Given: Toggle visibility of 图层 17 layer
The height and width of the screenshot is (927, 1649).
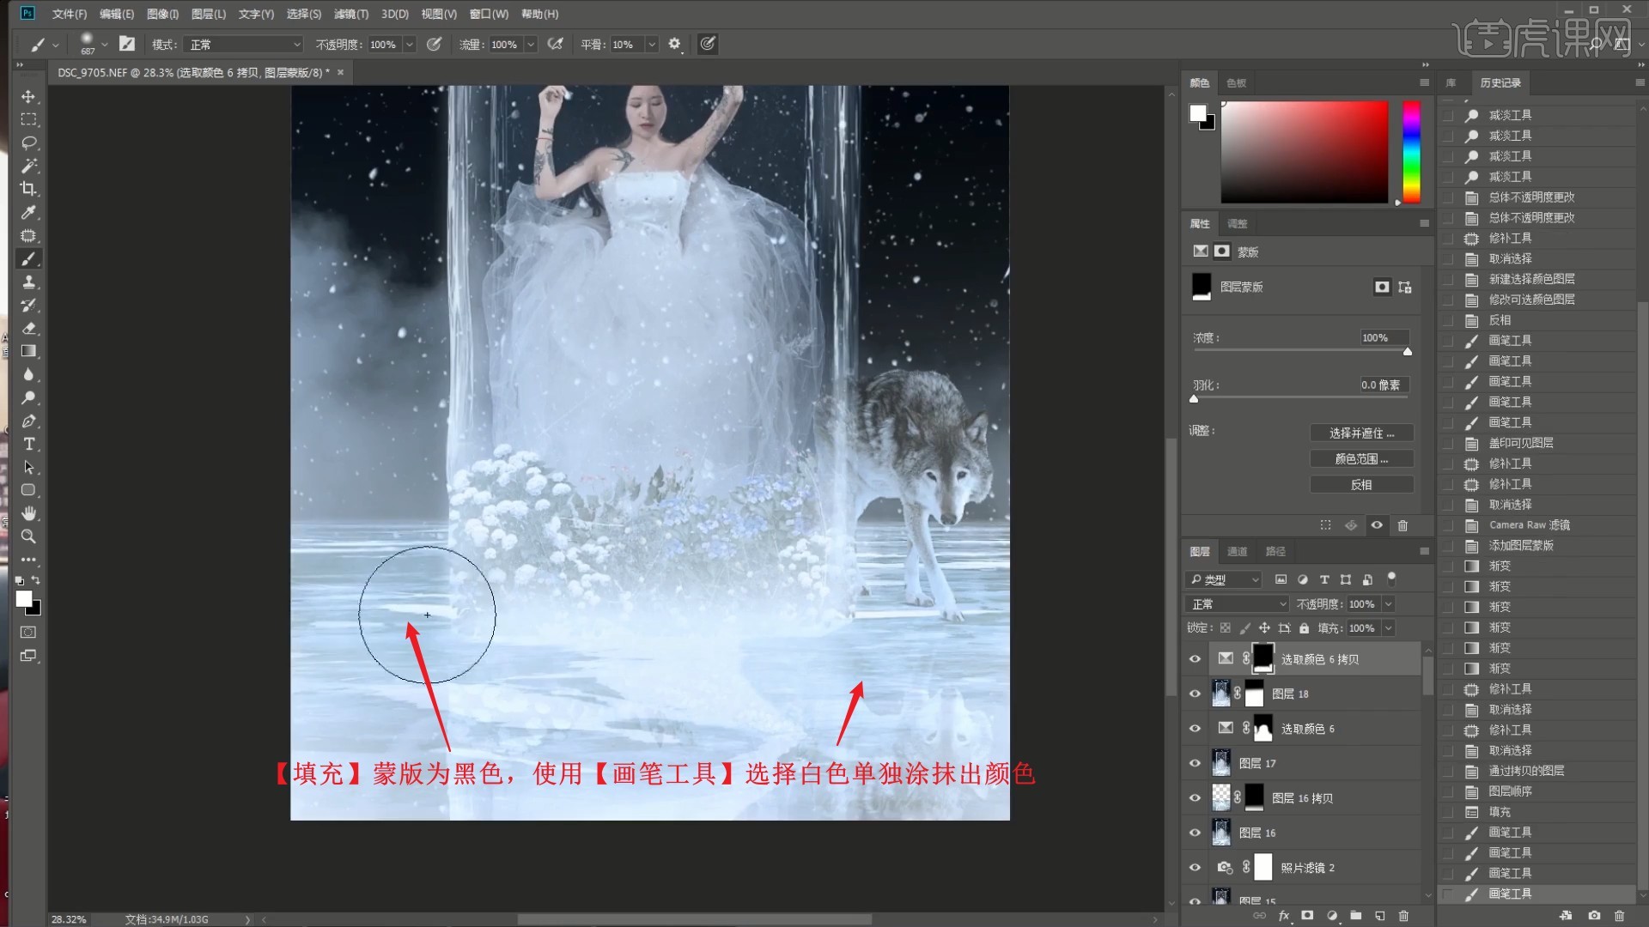Looking at the screenshot, I should pyautogui.click(x=1195, y=763).
